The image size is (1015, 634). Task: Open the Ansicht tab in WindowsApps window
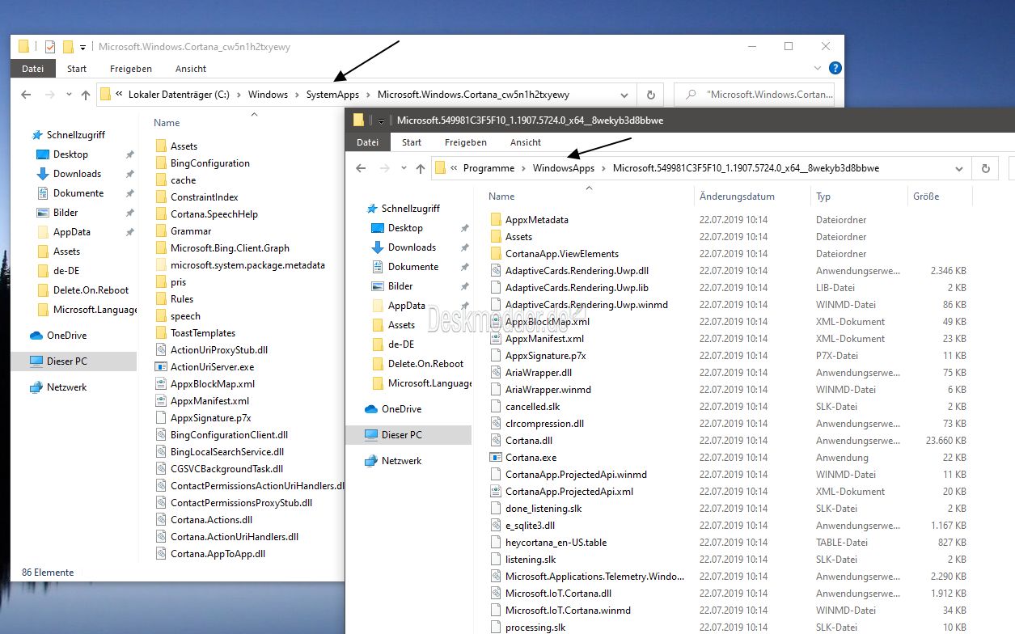pyautogui.click(x=526, y=142)
